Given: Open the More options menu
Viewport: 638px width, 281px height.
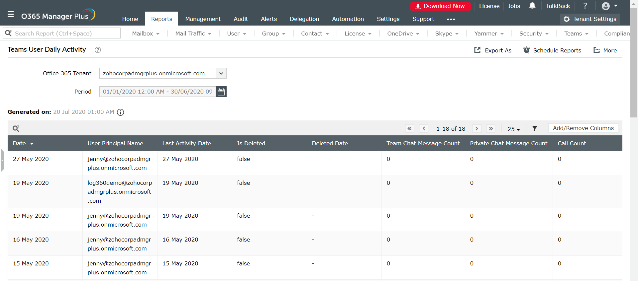Looking at the screenshot, I should (x=605, y=50).
